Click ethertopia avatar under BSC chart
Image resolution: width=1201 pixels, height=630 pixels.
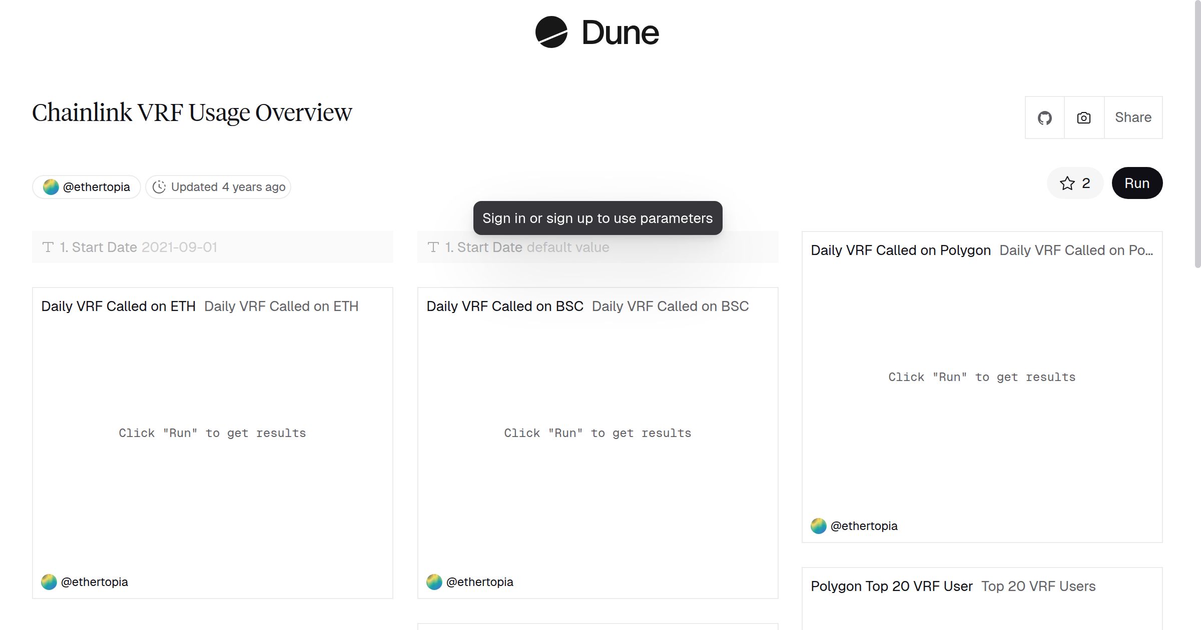(434, 582)
